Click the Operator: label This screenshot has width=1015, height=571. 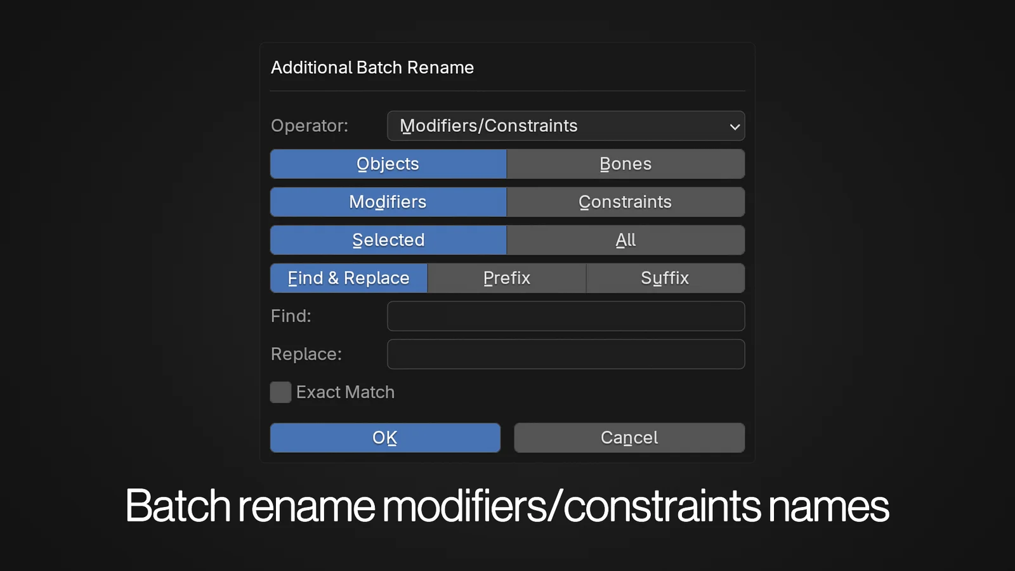[x=309, y=126]
